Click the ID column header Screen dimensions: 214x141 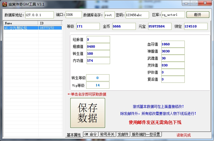click(50, 23)
